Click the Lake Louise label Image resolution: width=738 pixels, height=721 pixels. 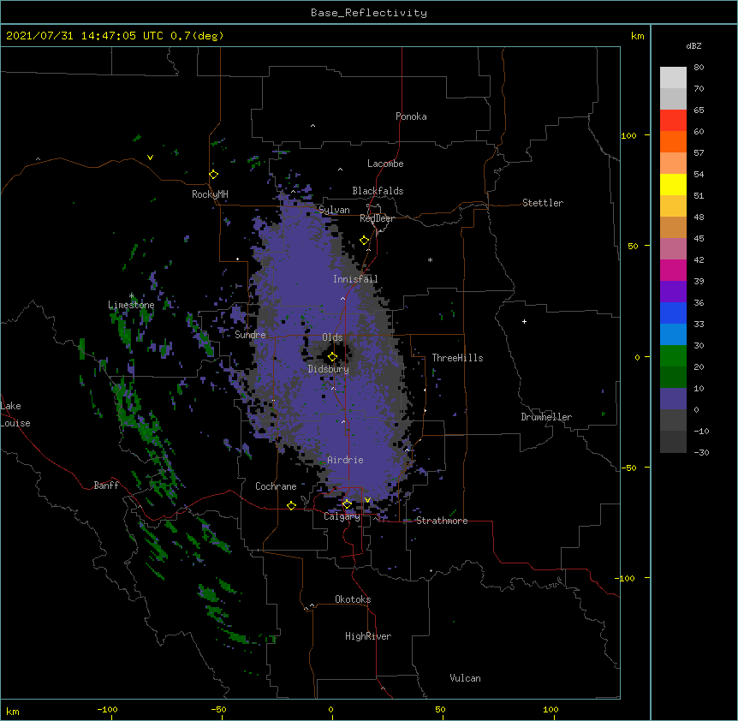[15, 414]
